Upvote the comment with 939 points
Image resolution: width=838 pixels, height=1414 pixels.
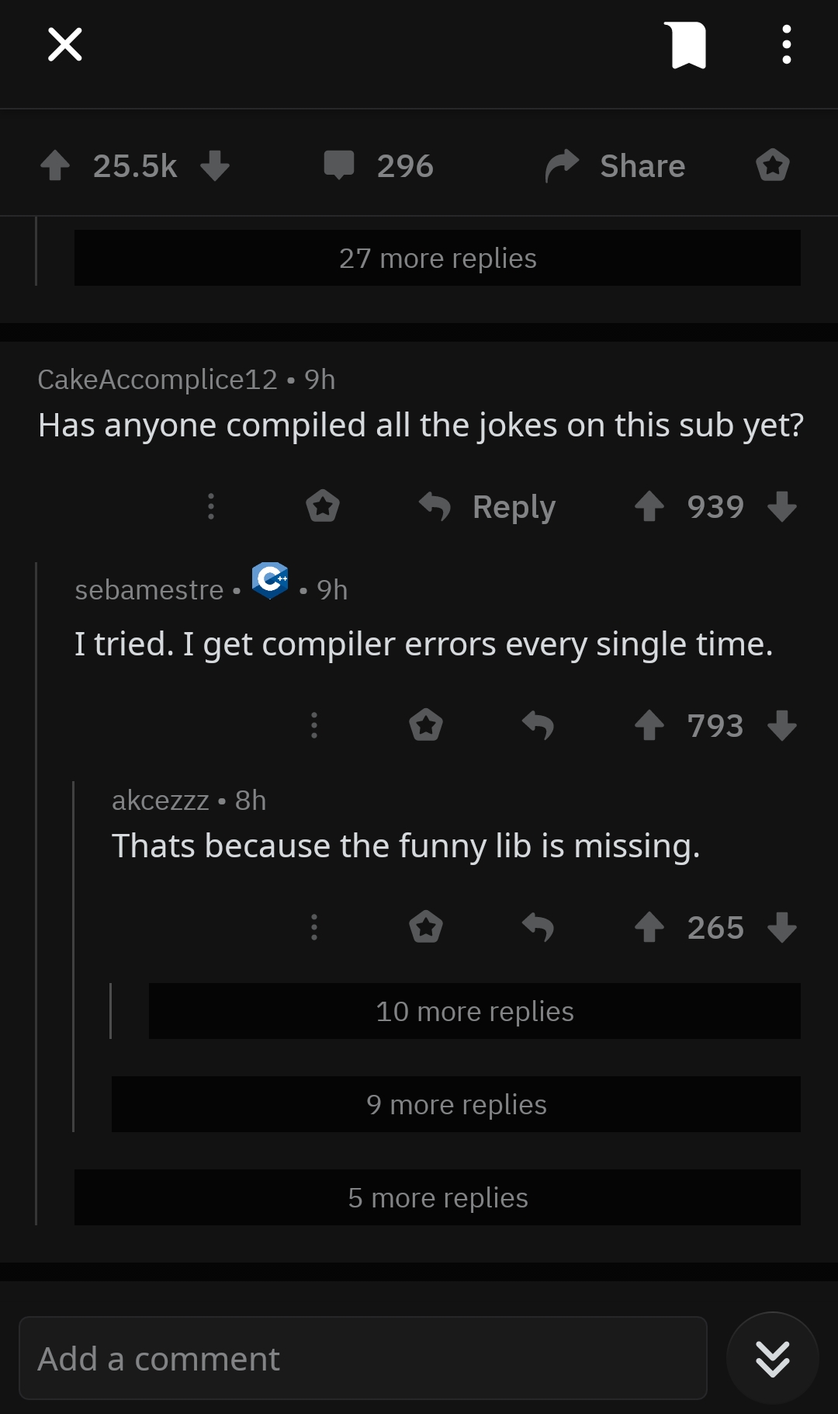click(x=649, y=507)
